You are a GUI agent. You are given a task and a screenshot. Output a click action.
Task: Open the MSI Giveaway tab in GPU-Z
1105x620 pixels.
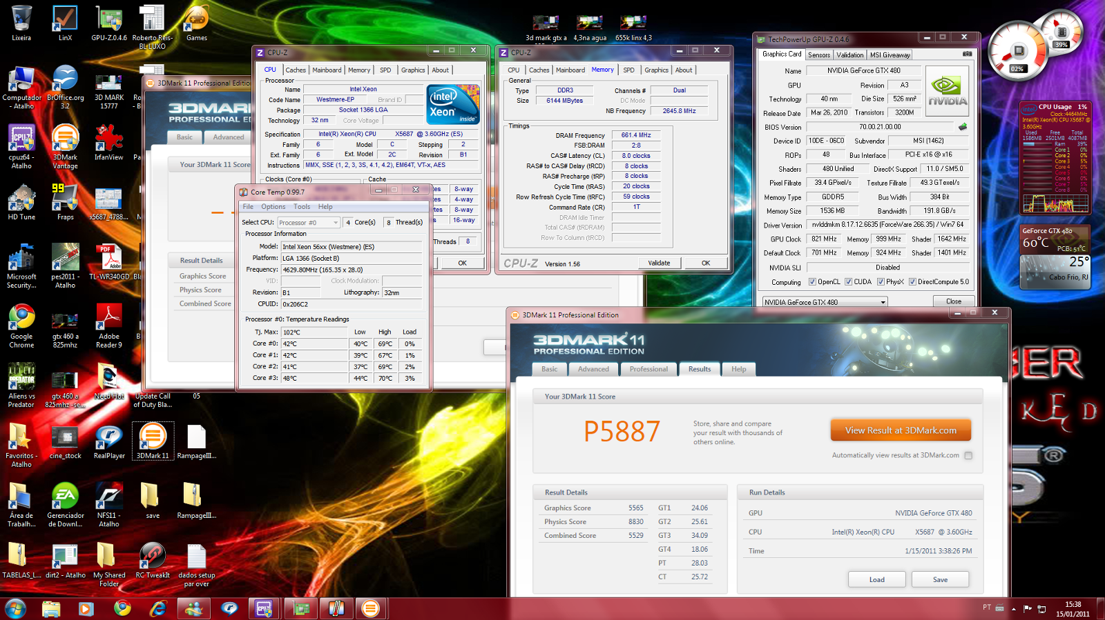tap(890, 54)
